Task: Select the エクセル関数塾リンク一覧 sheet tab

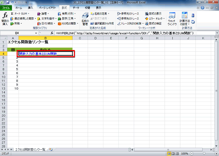Action: click(x=30, y=150)
